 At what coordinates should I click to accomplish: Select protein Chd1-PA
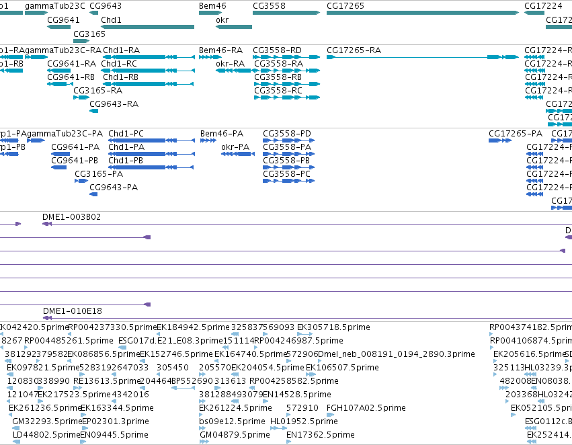click(x=151, y=154)
